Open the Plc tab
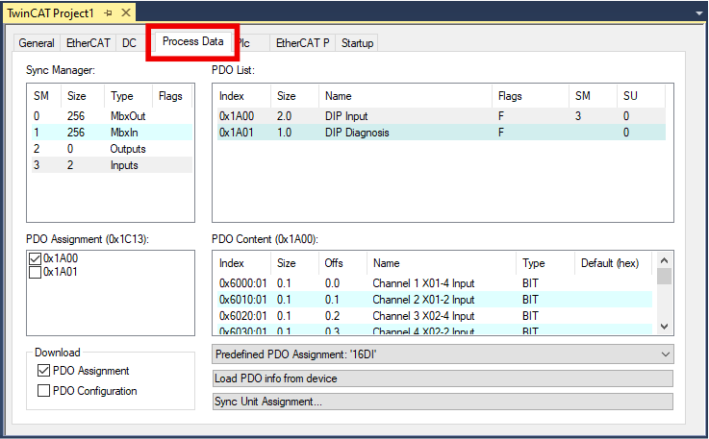The width and height of the screenshot is (709, 439). click(x=251, y=43)
